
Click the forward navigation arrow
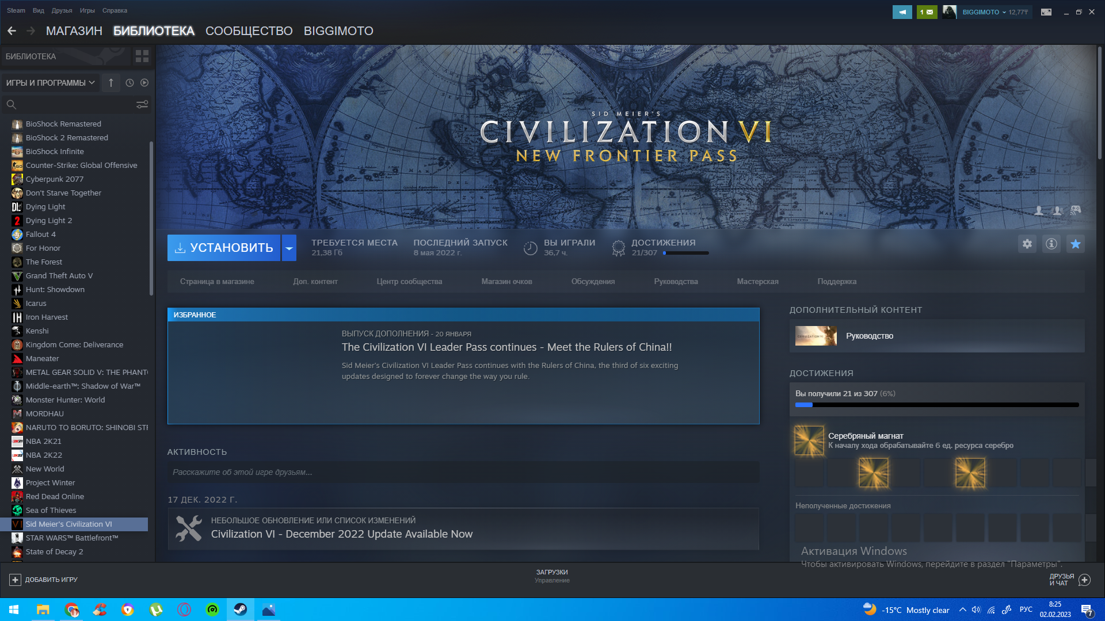31,31
